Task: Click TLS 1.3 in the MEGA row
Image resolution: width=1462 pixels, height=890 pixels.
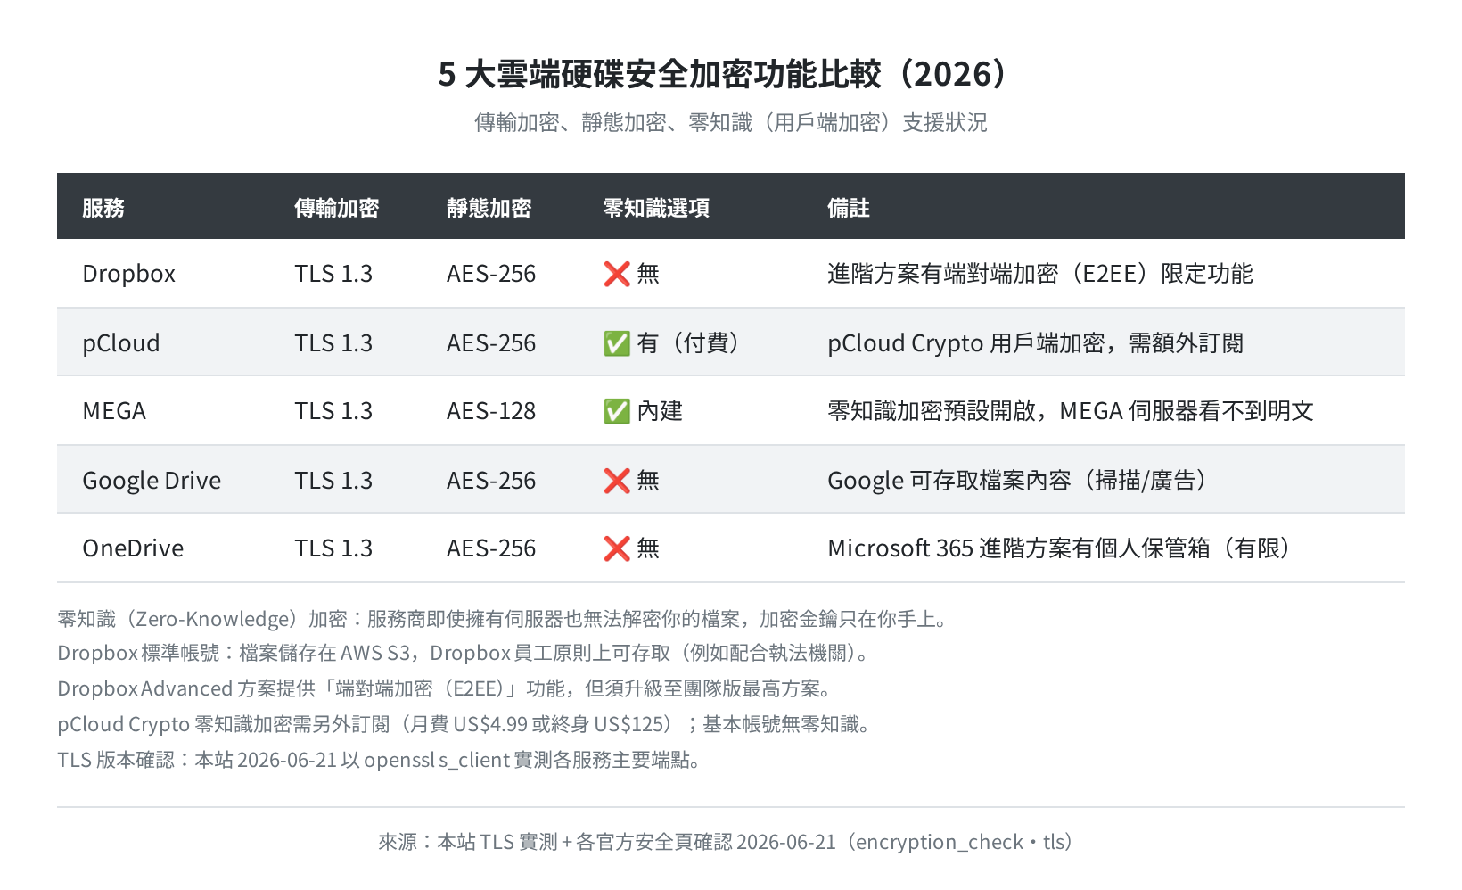Action: point(333,411)
